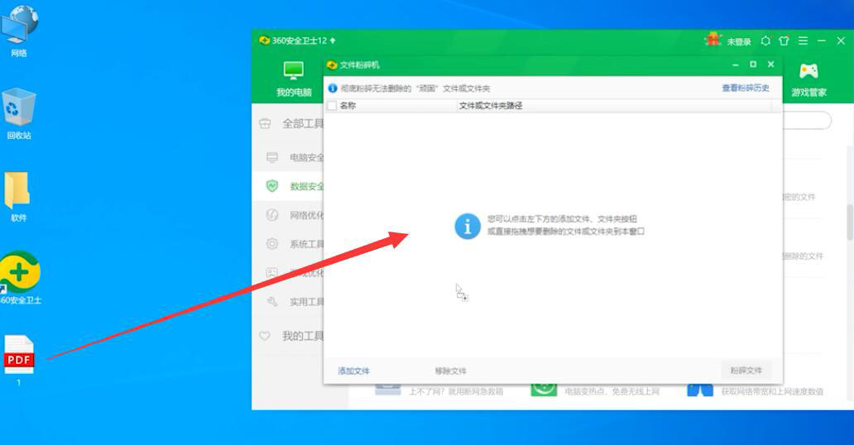Click the 360 window vertical scrollbar
Viewport: 854px width, 445px height.
click(x=850, y=222)
